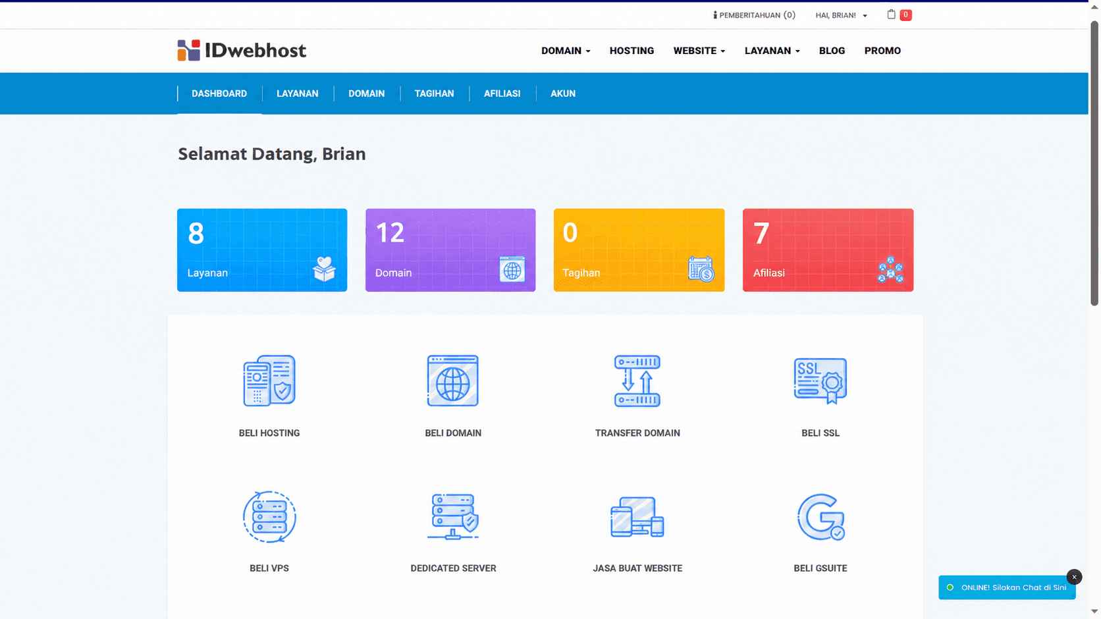Click the number 12 on the Domain card

pos(390,233)
